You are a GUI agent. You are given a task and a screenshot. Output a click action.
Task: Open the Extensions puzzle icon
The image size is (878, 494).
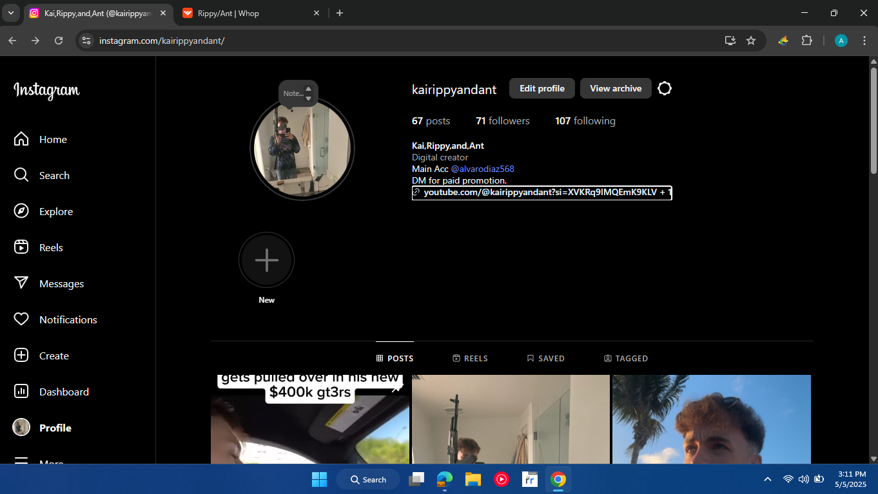[806, 41]
